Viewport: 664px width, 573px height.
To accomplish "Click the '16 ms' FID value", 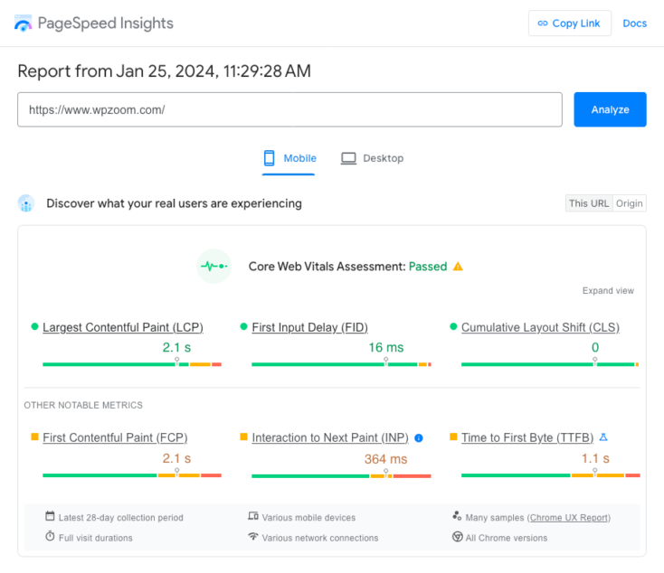I will point(385,347).
